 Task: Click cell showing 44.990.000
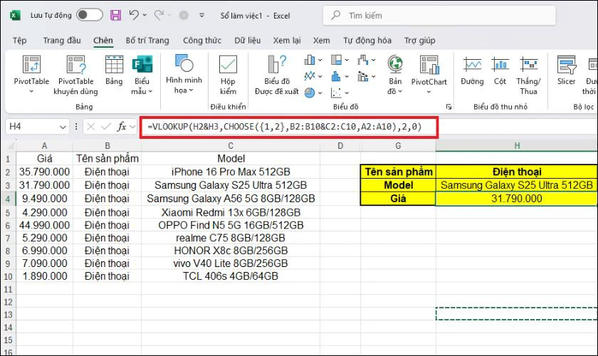point(44,225)
